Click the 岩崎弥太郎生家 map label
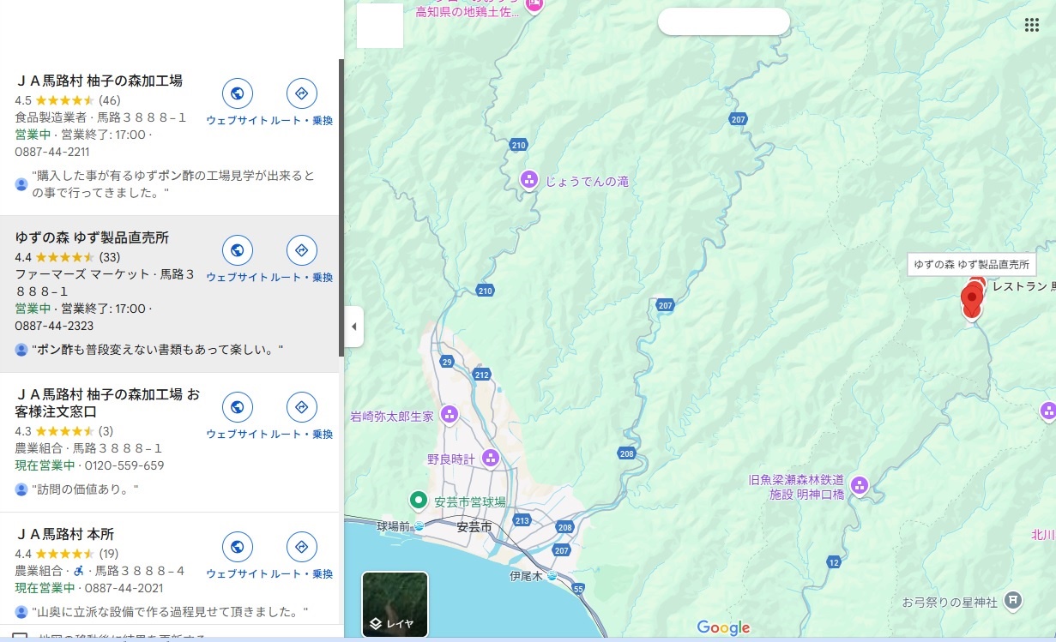The image size is (1056, 642). pos(392,417)
